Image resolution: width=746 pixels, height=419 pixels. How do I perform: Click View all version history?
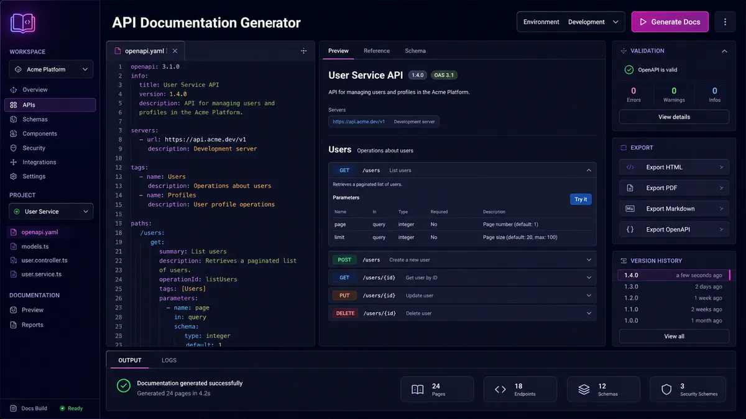pyautogui.click(x=674, y=336)
